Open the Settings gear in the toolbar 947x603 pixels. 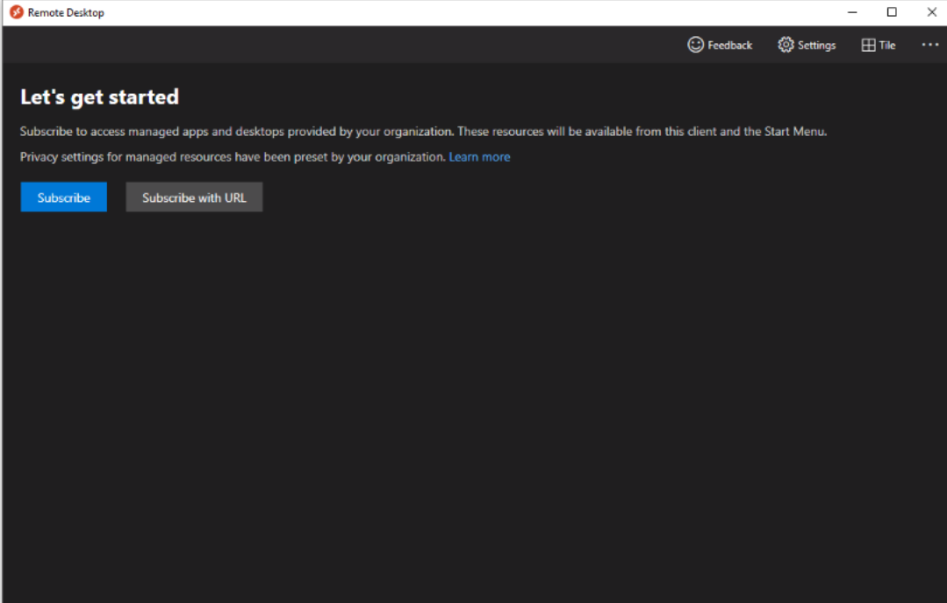tap(785, 45)
